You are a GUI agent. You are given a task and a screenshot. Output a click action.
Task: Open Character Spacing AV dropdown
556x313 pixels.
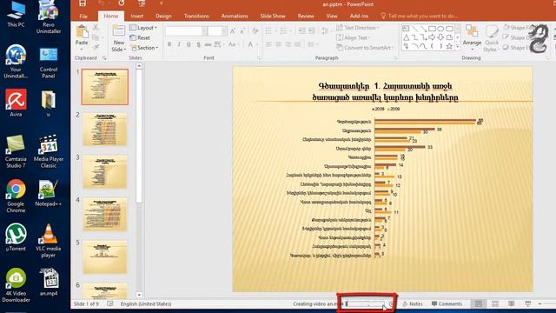(x=219, y=44)
